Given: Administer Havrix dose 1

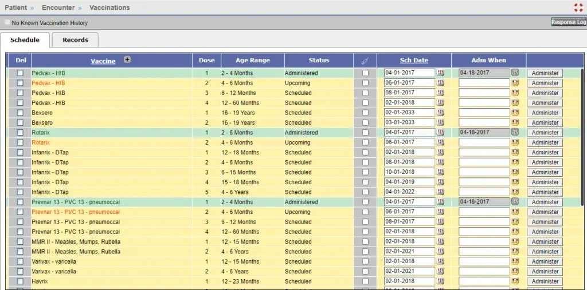Looking at the screenshot, I should (545, 281).
